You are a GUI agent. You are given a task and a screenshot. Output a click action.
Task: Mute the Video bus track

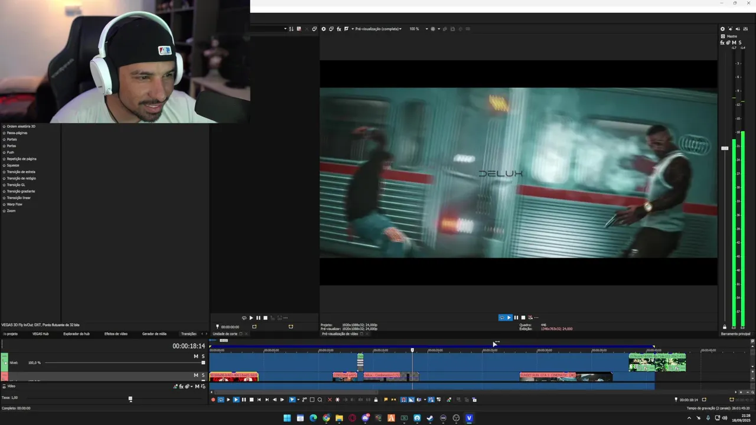click(x=197, y=387)
